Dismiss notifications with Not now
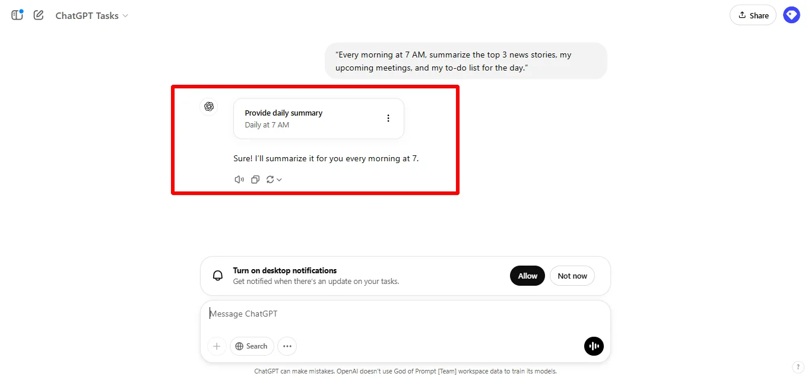The height and width of the screenshot is (380, 811). (x=572, y=276)
